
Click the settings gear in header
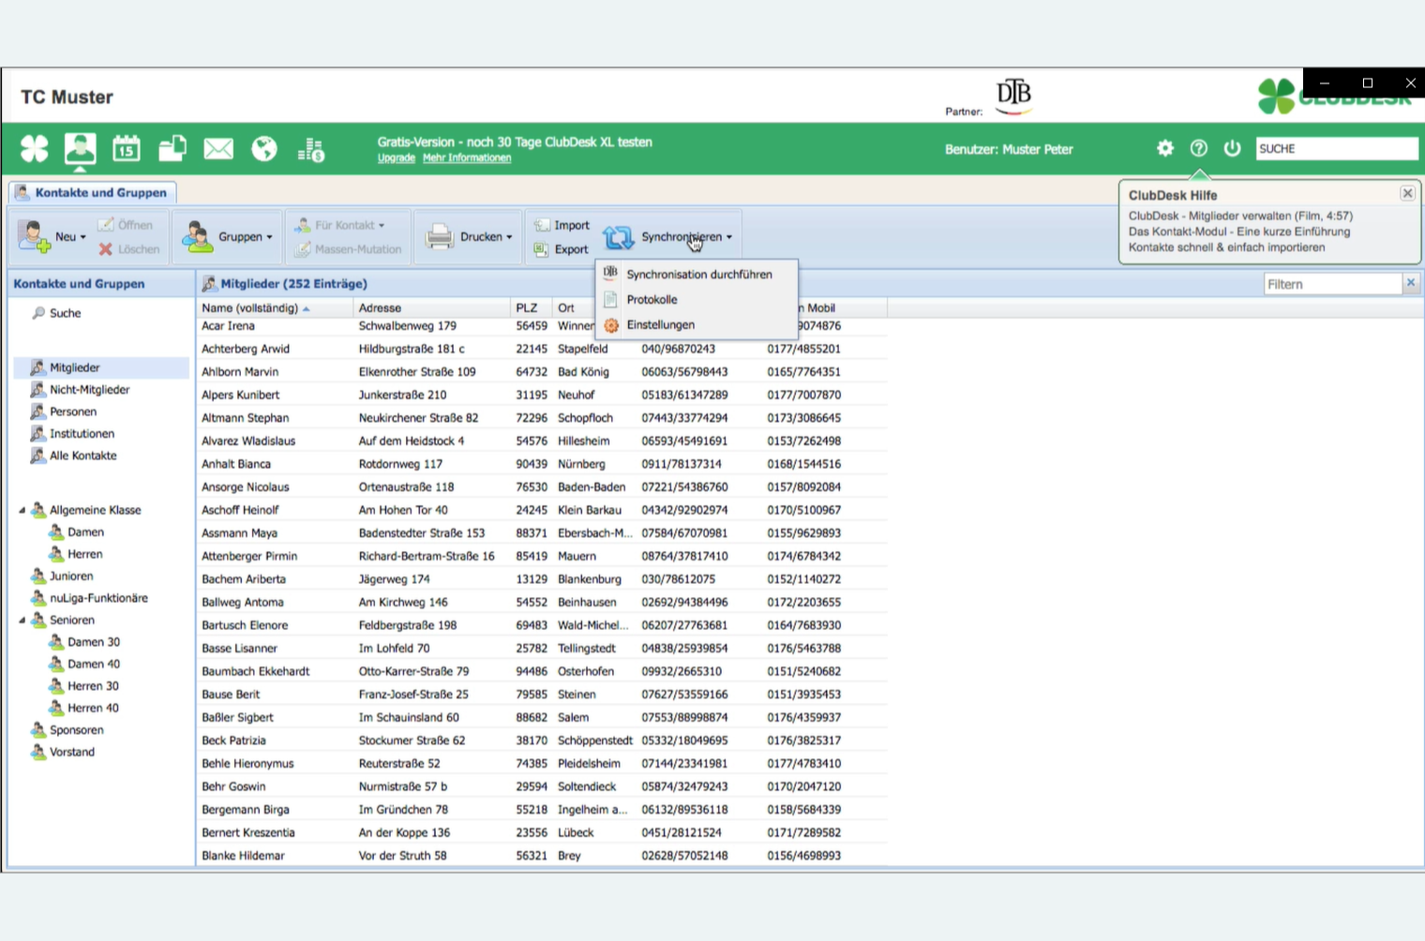tap(1165, 148)
